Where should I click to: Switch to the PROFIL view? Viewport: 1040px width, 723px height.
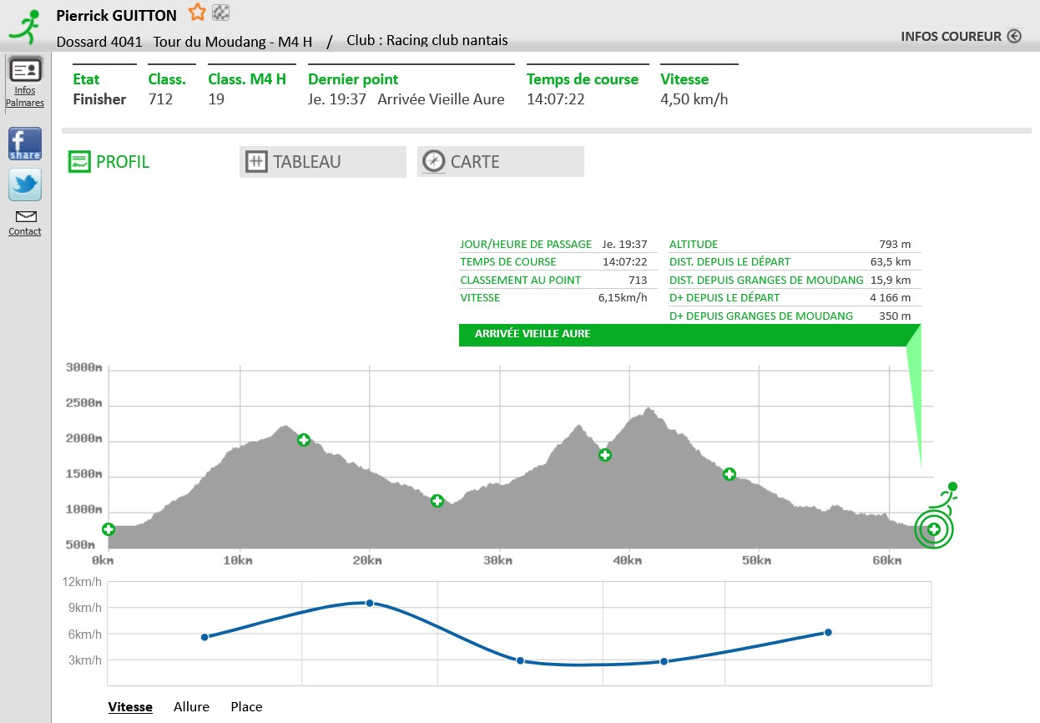click(x=109, y=162)
